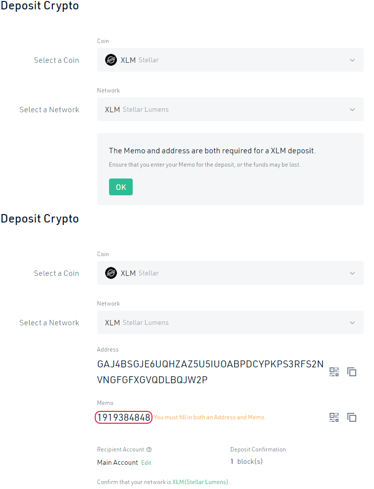The image size is (374, 489).
Task: Copy the XLM deposit address
Action: [x=352, y=372]
